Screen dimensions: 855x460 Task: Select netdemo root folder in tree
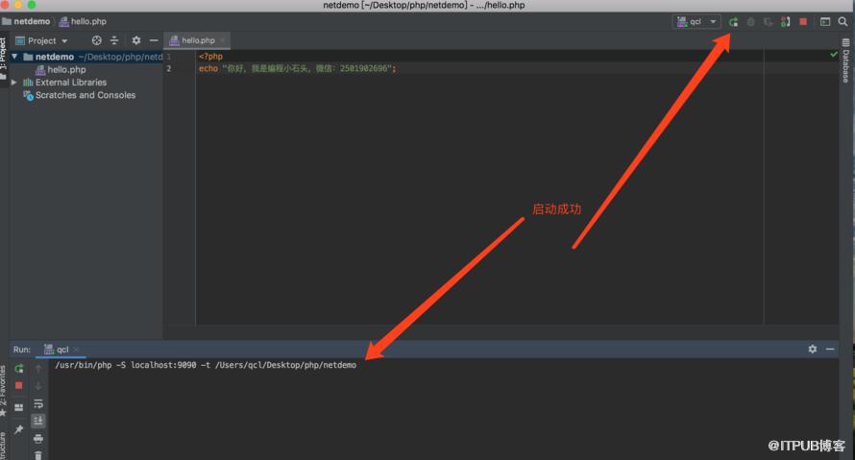[86, 57]
